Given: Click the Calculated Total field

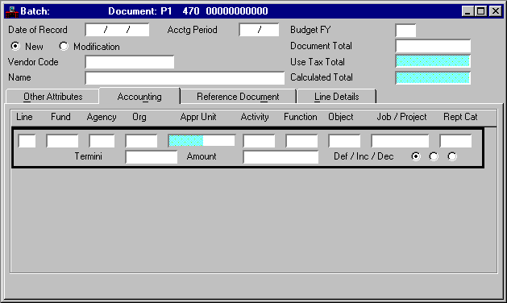Looking at the screenshot, I should pos(433,77).
